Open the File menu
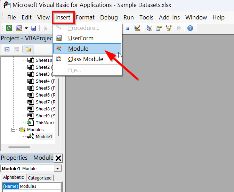Image resolution: width=234 pixels, height=192 pixels. click(11, 17)
